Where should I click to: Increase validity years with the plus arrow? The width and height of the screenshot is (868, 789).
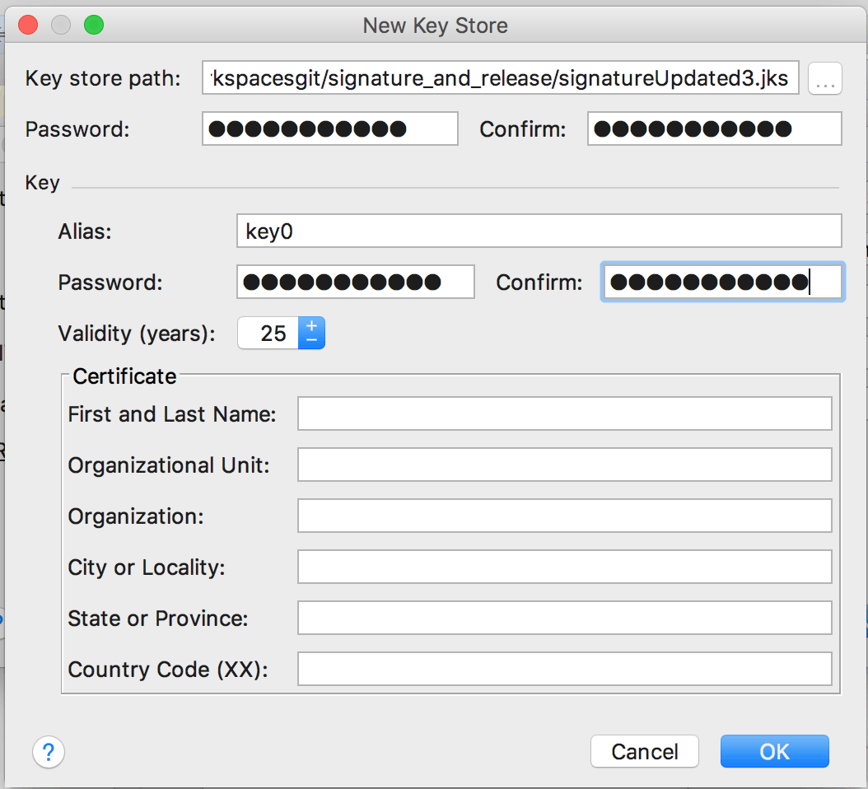(x=311, y=326)
